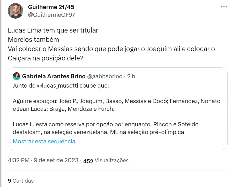Click the line "Lucas Lima tem que ser titular"
Image resolution: width=232 pixels, height=187 pixels.
[x=53, y=30]
